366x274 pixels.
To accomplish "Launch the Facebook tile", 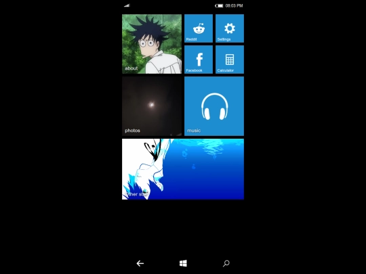I will (x=199, y=60).
